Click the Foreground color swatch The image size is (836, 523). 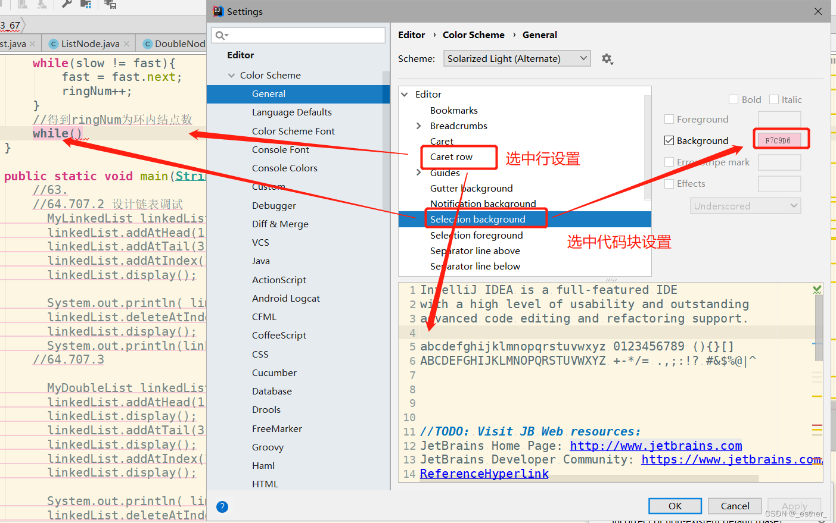(x=779, y=120)
